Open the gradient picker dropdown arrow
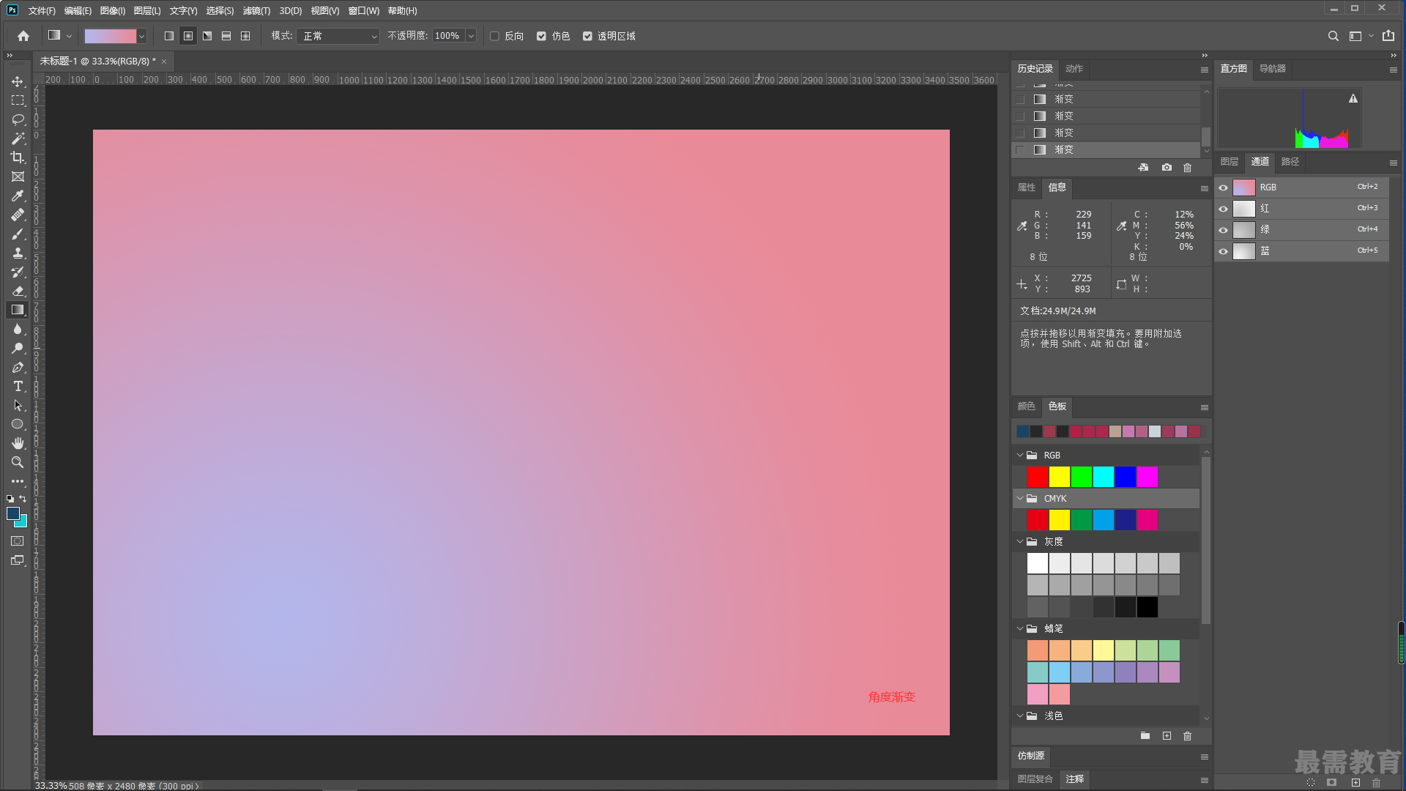 tap(142, 36)
